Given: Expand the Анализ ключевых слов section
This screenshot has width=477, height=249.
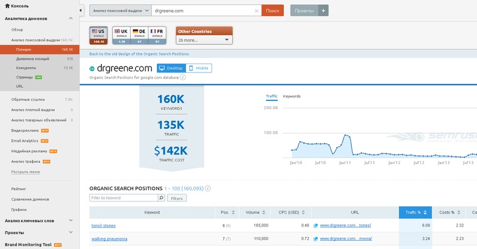Looking at the screenshot, I should click(70, 220).
